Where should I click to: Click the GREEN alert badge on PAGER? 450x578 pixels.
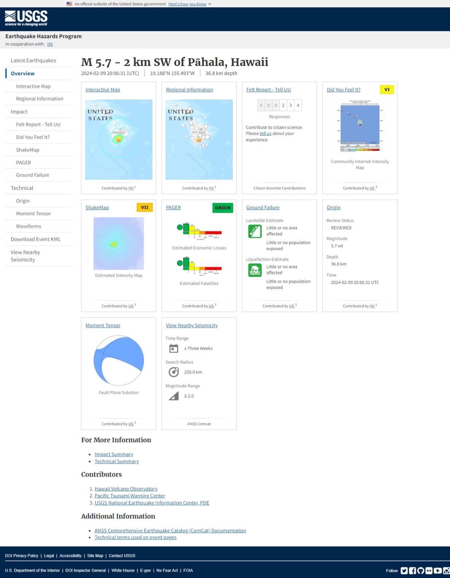pyautogui.click(x=223, y=208)
